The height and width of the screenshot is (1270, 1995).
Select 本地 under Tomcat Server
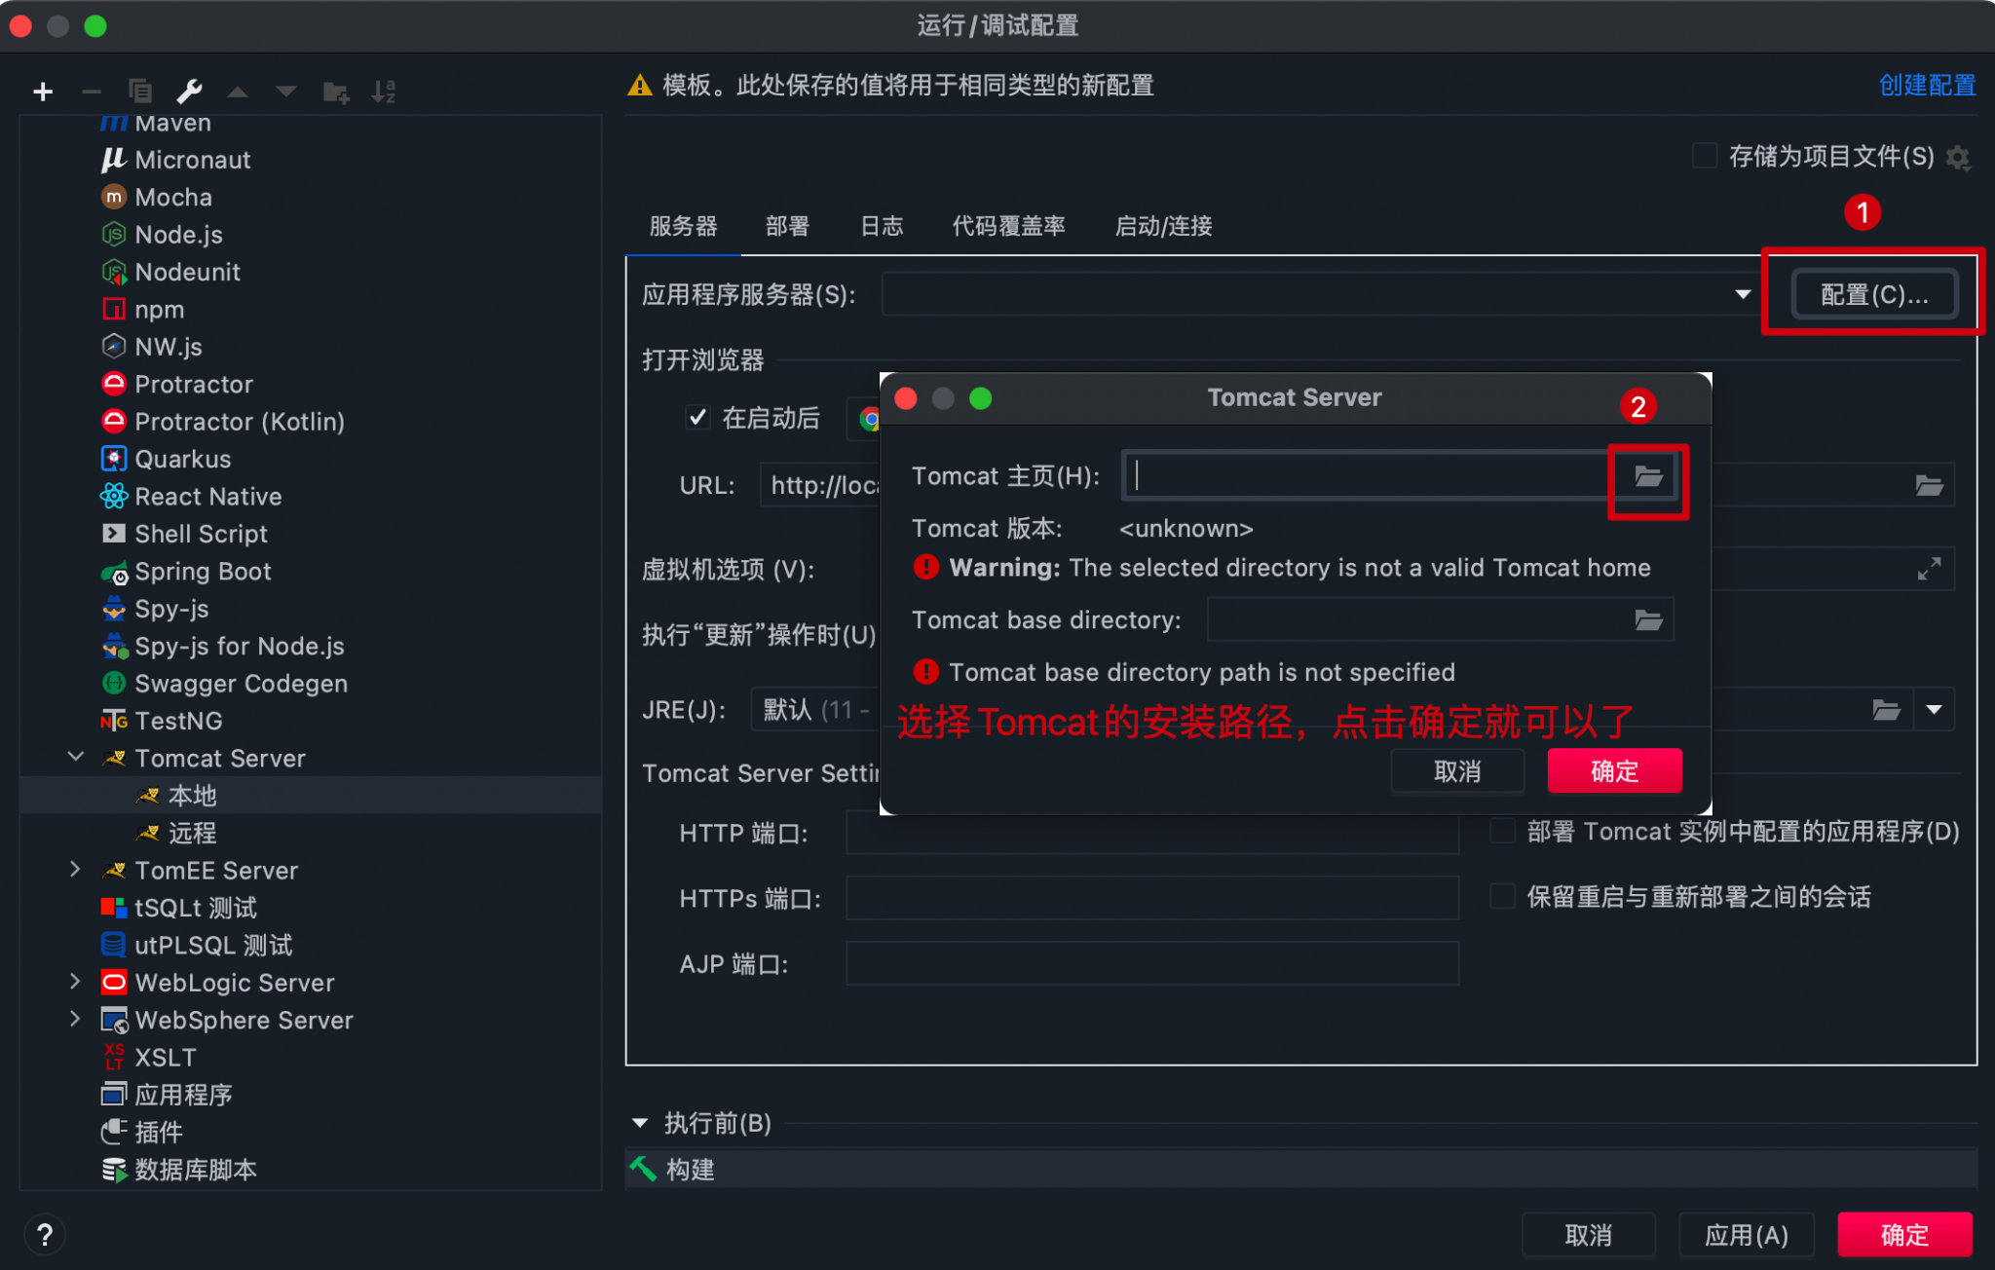(x=311, y=796)
